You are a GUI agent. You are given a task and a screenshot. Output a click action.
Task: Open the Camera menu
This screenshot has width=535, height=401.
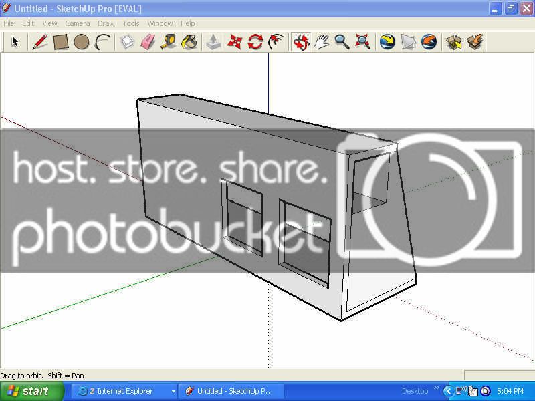pyautogui.click(x=78, y=23)
